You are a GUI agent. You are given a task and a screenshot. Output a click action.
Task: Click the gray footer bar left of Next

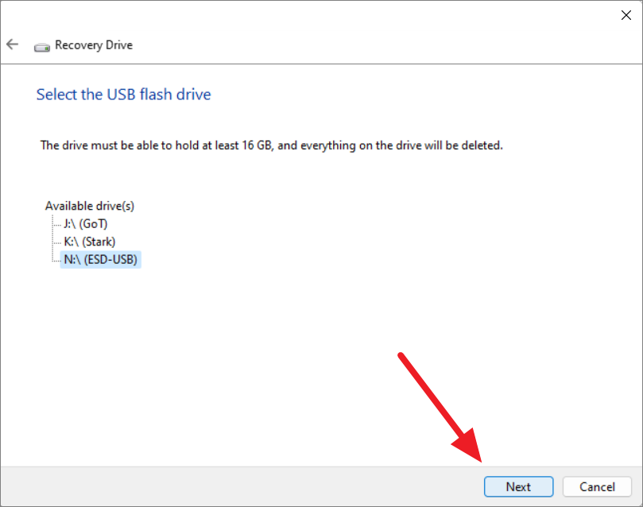coord(242,486)
